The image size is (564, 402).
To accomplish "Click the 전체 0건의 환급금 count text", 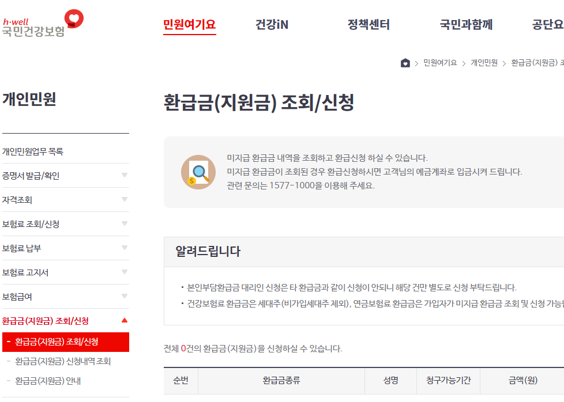I will click(x=253, y=348).
